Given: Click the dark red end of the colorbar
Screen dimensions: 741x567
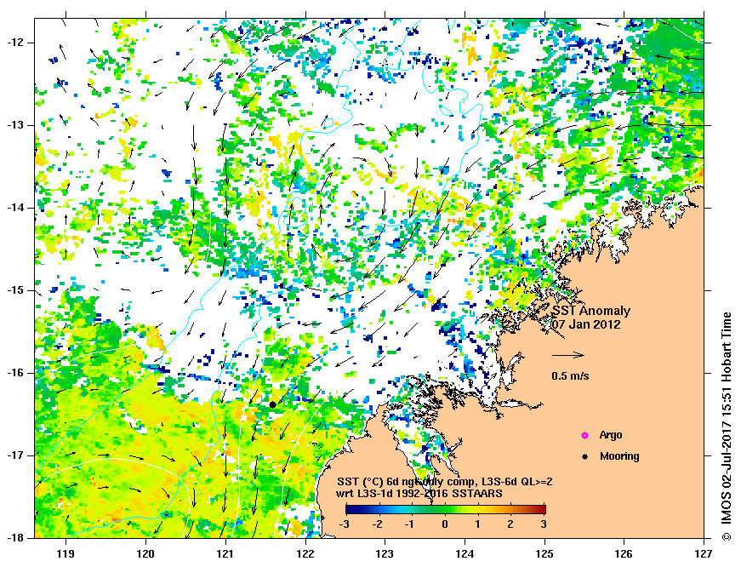Looking at the screenshot, I should click(543, 509).
